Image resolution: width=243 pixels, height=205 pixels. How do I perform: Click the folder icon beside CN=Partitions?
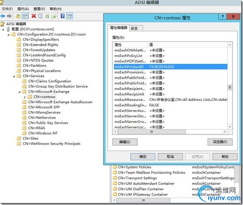pyautogui.click(x=19, y=66)
